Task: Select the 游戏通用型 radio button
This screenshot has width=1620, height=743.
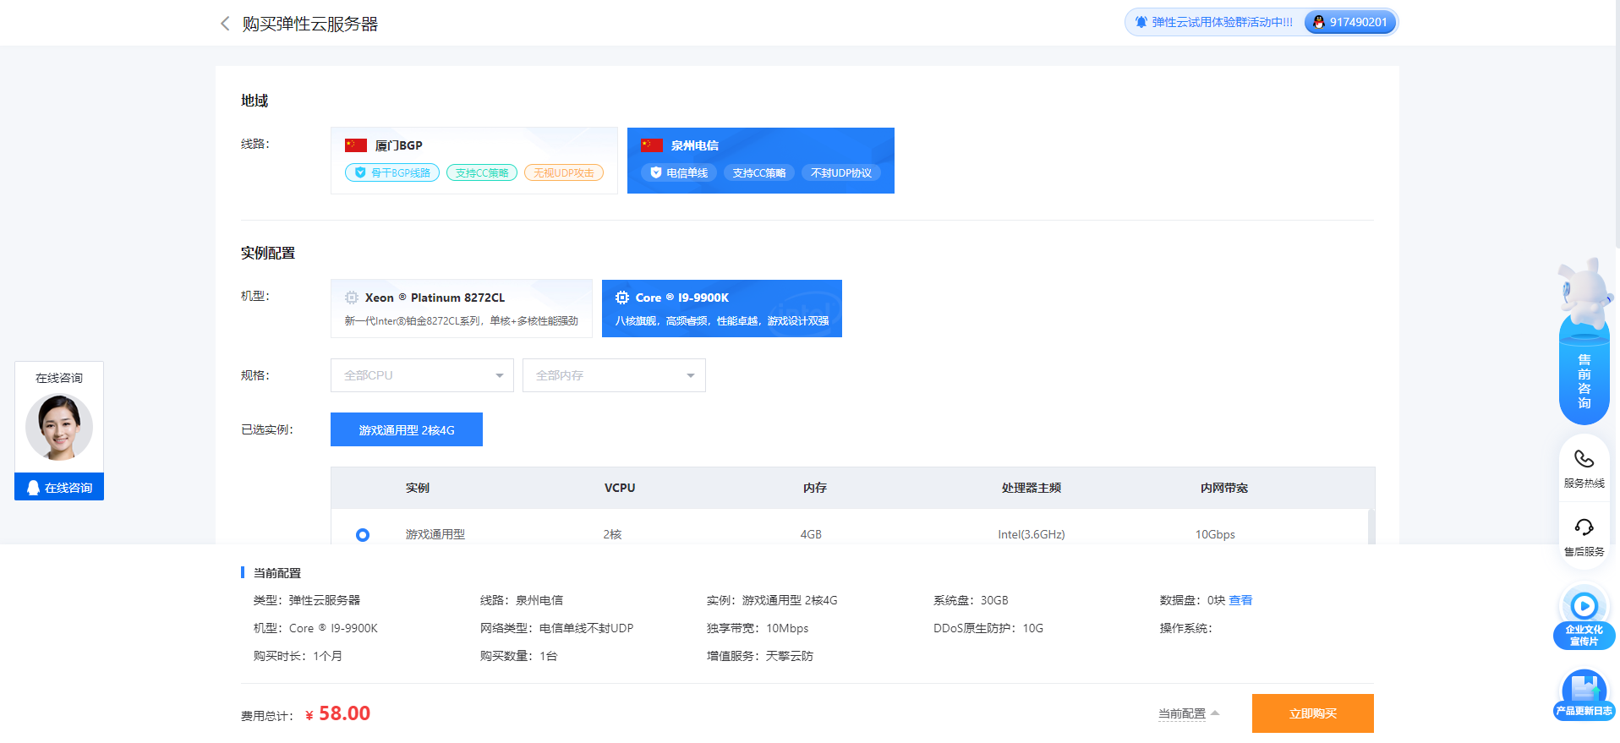Action: pyautogui.click(x=363, y=535)
